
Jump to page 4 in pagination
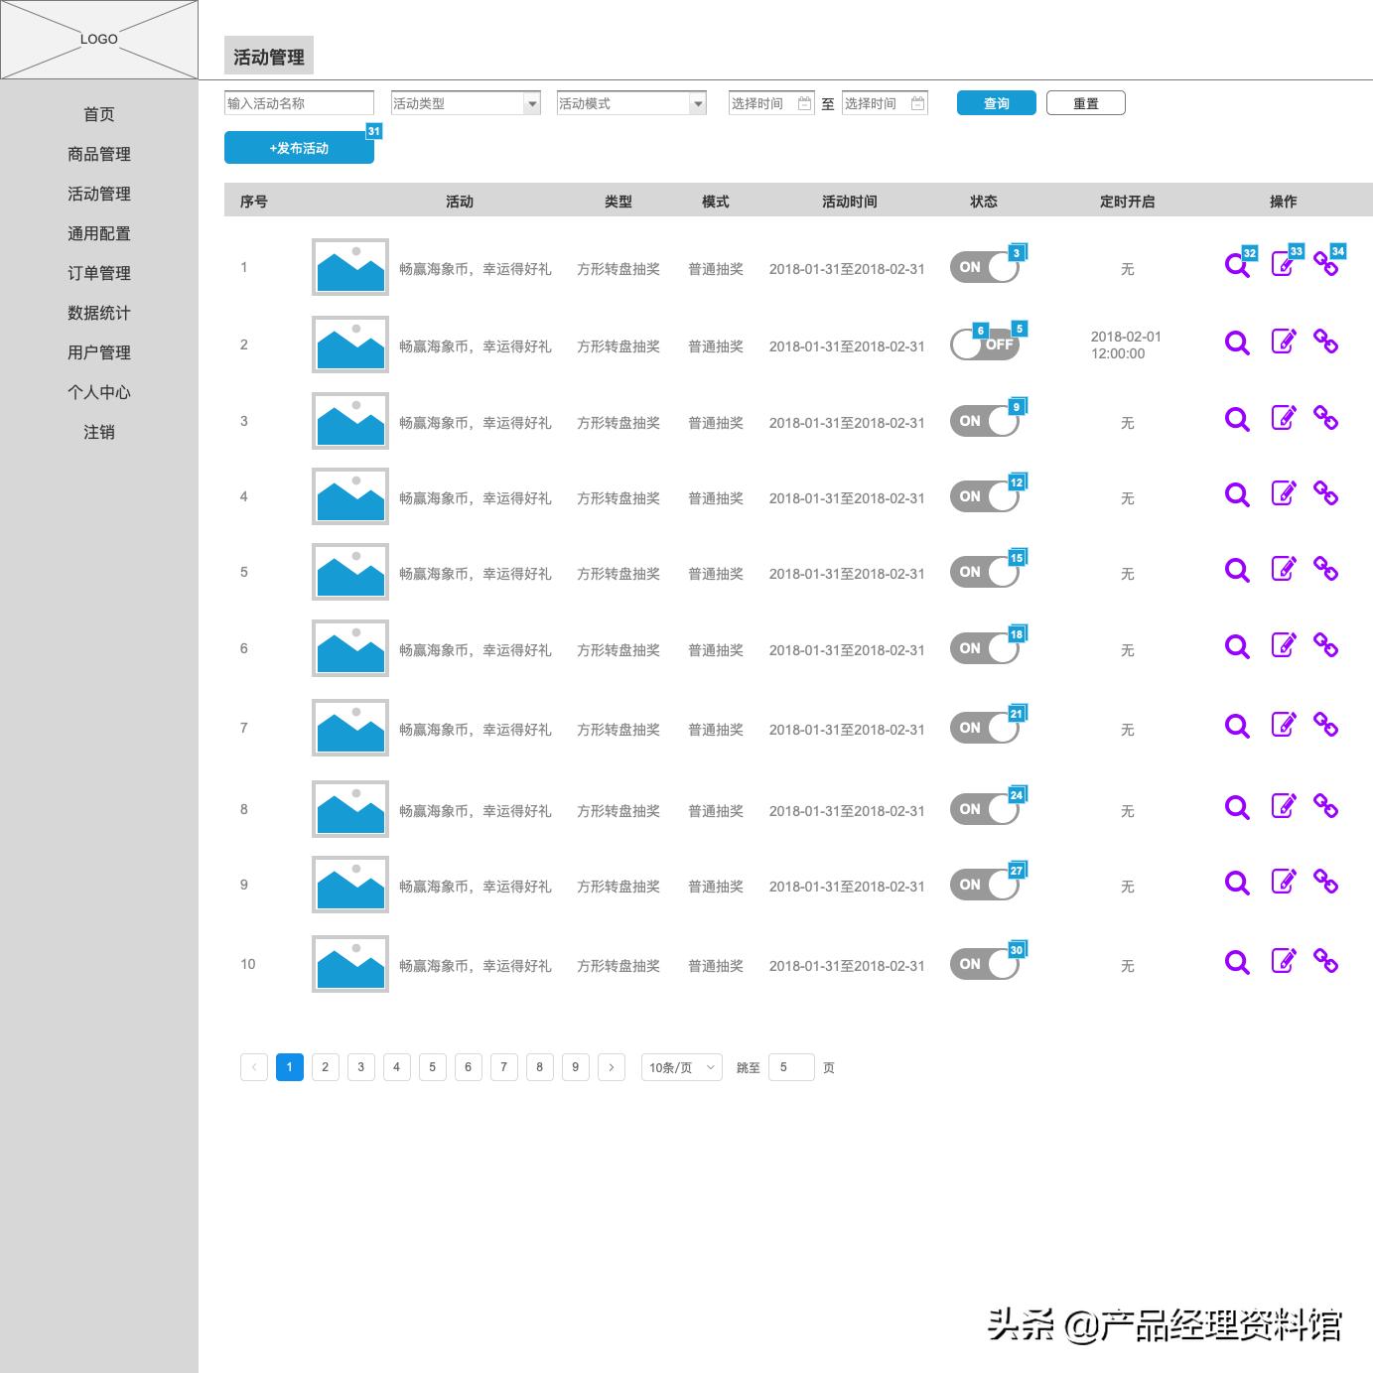(396, 1067)
